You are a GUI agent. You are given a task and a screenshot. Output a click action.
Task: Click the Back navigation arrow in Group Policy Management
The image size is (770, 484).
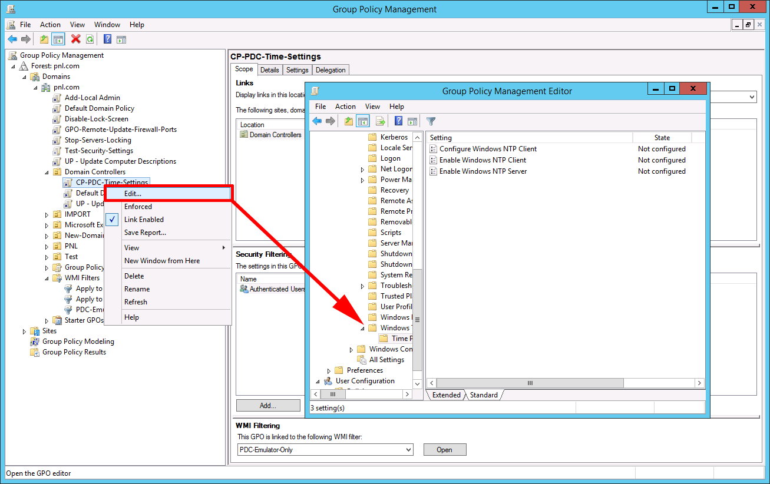click(12, 39)
